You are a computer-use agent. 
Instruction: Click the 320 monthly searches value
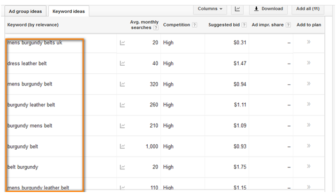pyautogui.click(x=154, y=84)
